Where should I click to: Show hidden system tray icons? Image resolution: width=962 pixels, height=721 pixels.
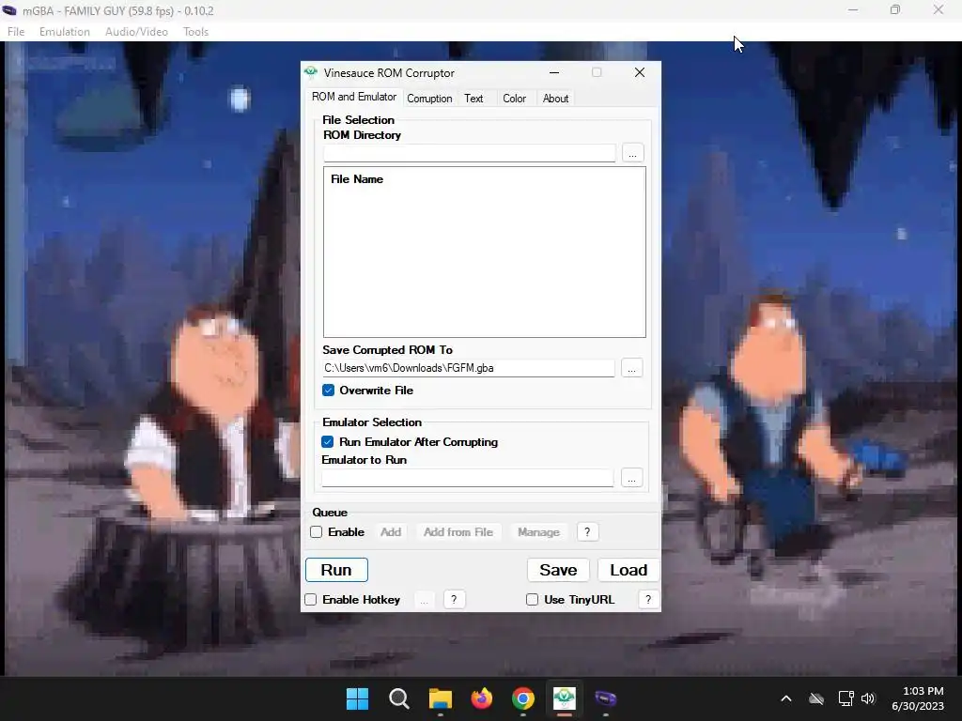[786, 698]
